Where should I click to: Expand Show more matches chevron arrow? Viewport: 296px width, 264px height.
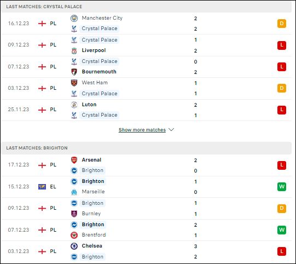[x=171, y=130]
